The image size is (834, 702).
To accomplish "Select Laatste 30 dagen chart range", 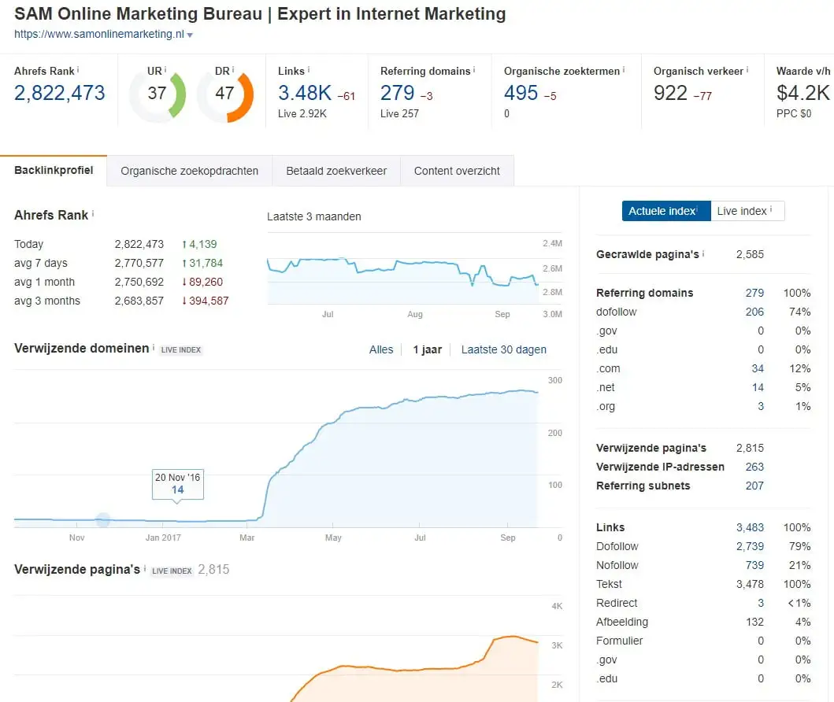I will (504, 349).
